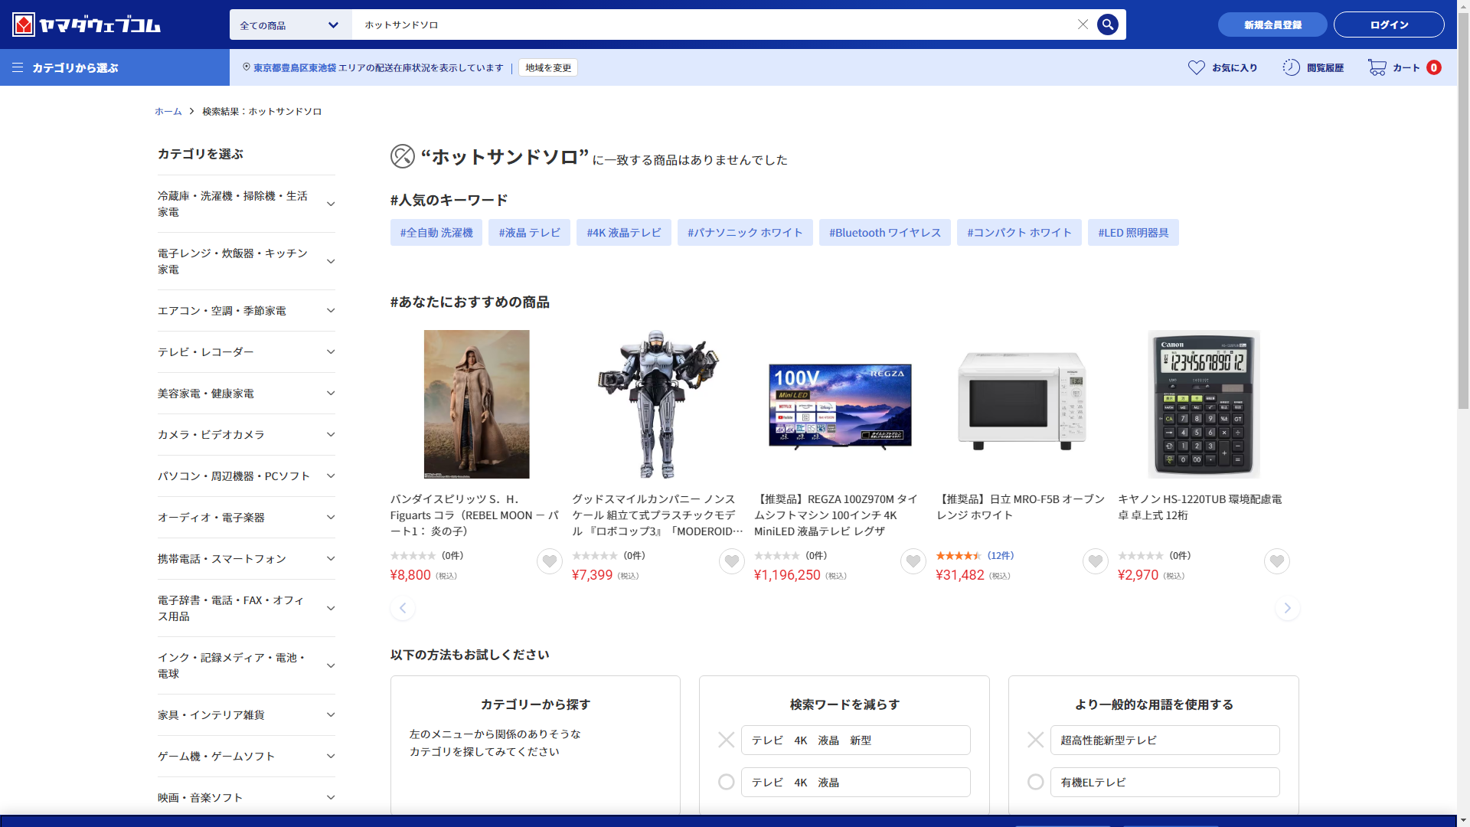Open browsing history clock icon

click(x=1292, y=67)
